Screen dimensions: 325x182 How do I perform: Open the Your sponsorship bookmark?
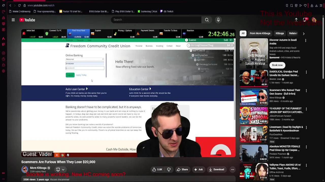coord(44,11)
